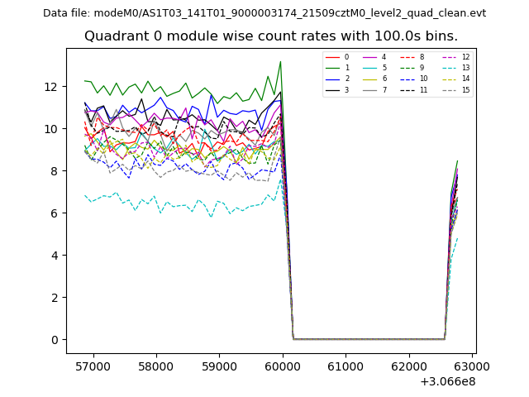
Task: Click the x-axis tick label 60000
Action: click(283, 366)
